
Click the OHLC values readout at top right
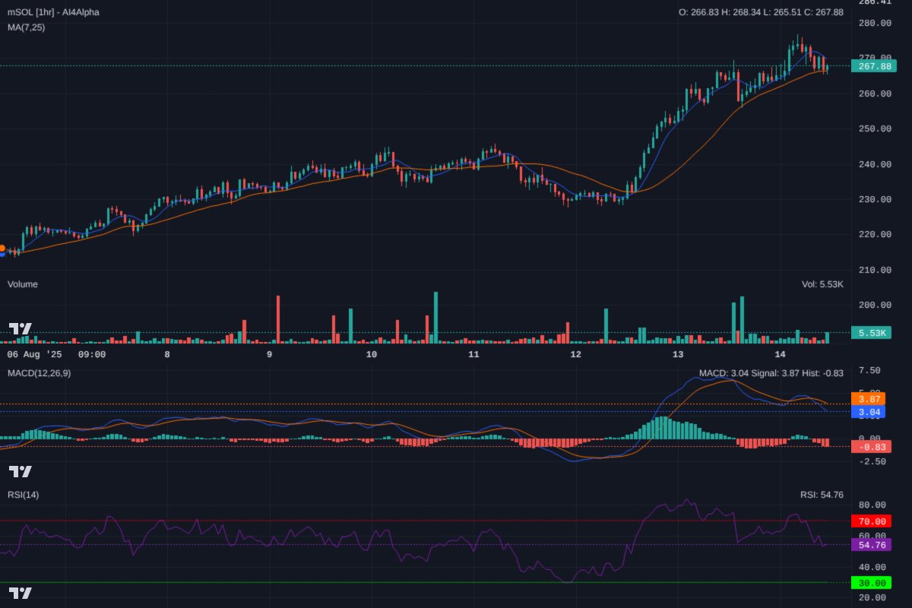(x=760, y=12)
